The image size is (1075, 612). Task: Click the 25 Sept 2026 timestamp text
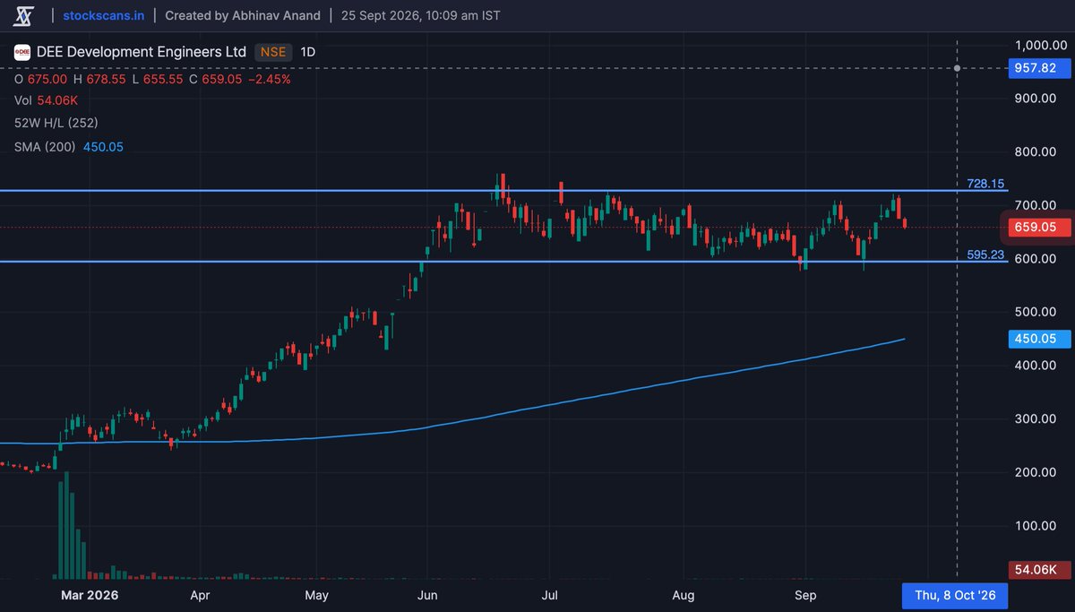(421, 16)
